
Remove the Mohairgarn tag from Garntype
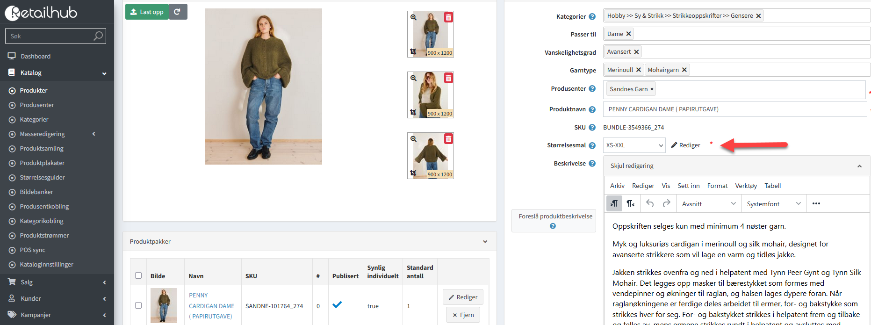pos(684,70)
